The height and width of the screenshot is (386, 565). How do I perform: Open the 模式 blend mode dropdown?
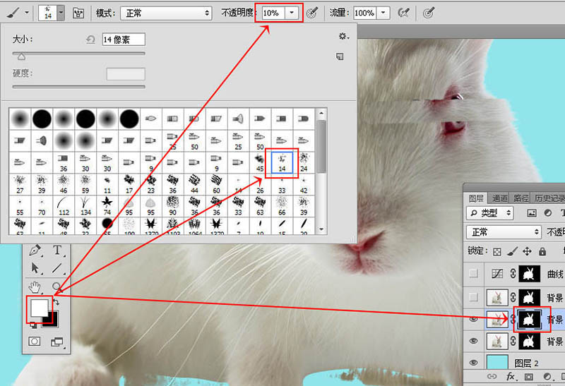coord(165,13)
